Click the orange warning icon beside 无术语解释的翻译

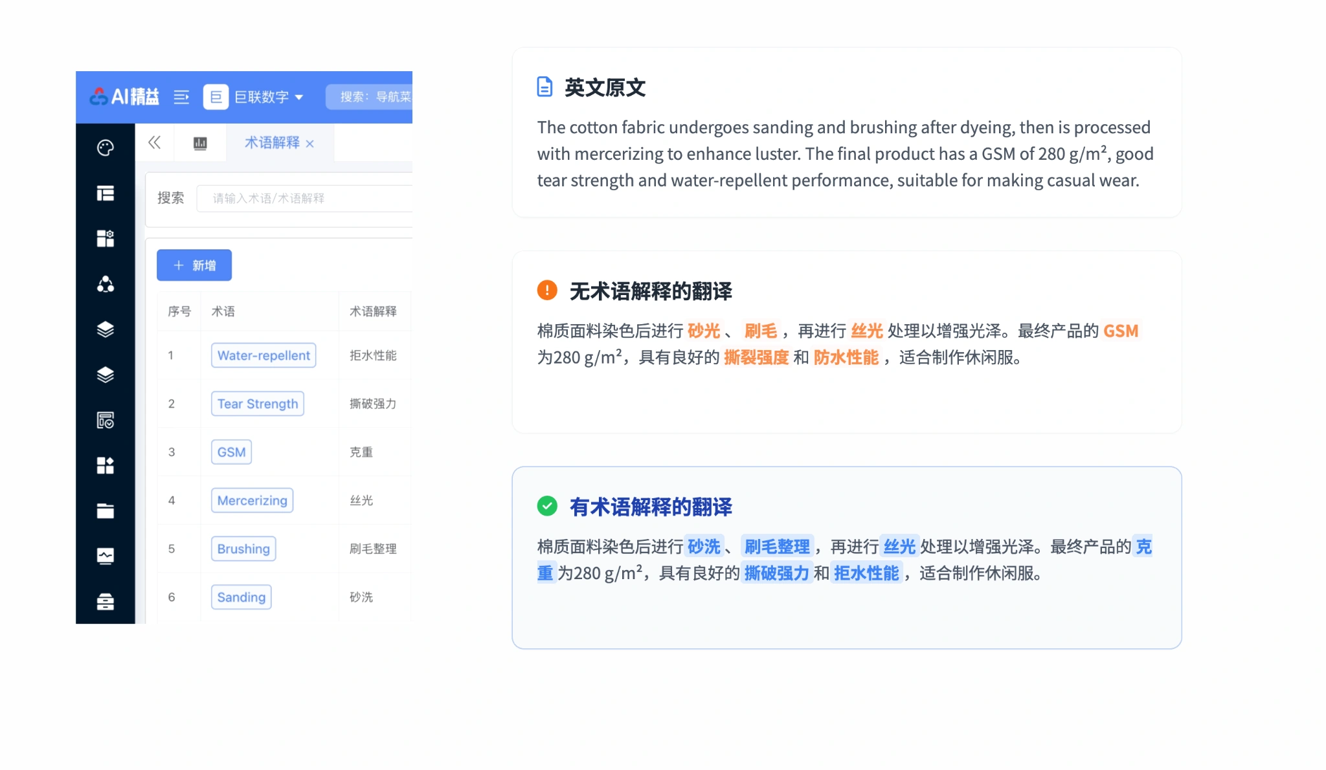point(547,290)
